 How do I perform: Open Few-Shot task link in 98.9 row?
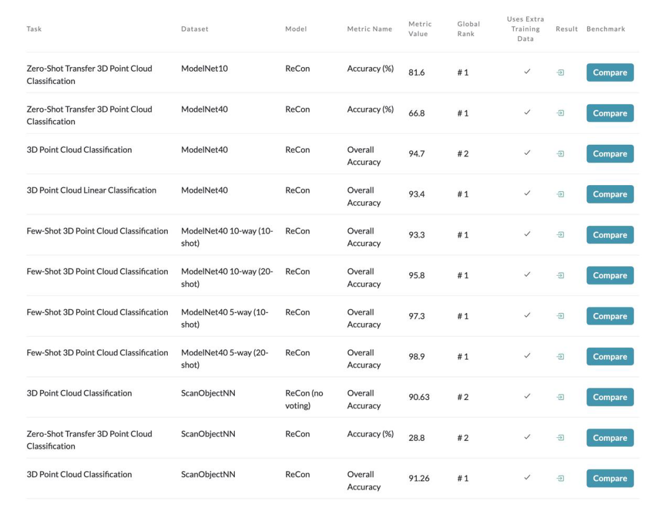(x=97, y=352)
